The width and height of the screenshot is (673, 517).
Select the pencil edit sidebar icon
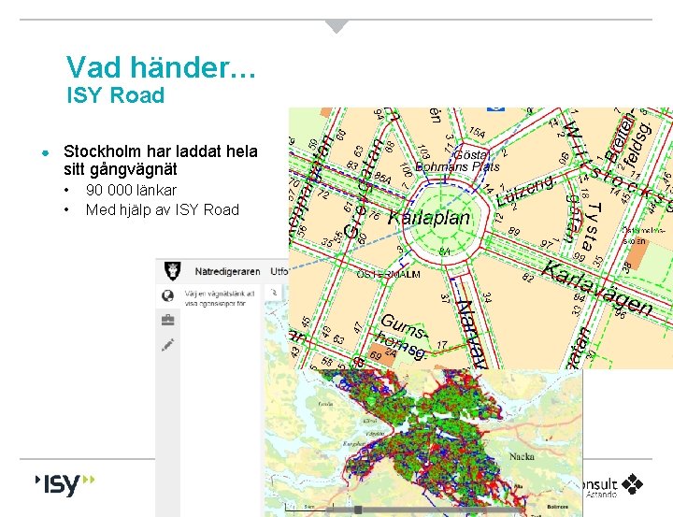point(168,345)
